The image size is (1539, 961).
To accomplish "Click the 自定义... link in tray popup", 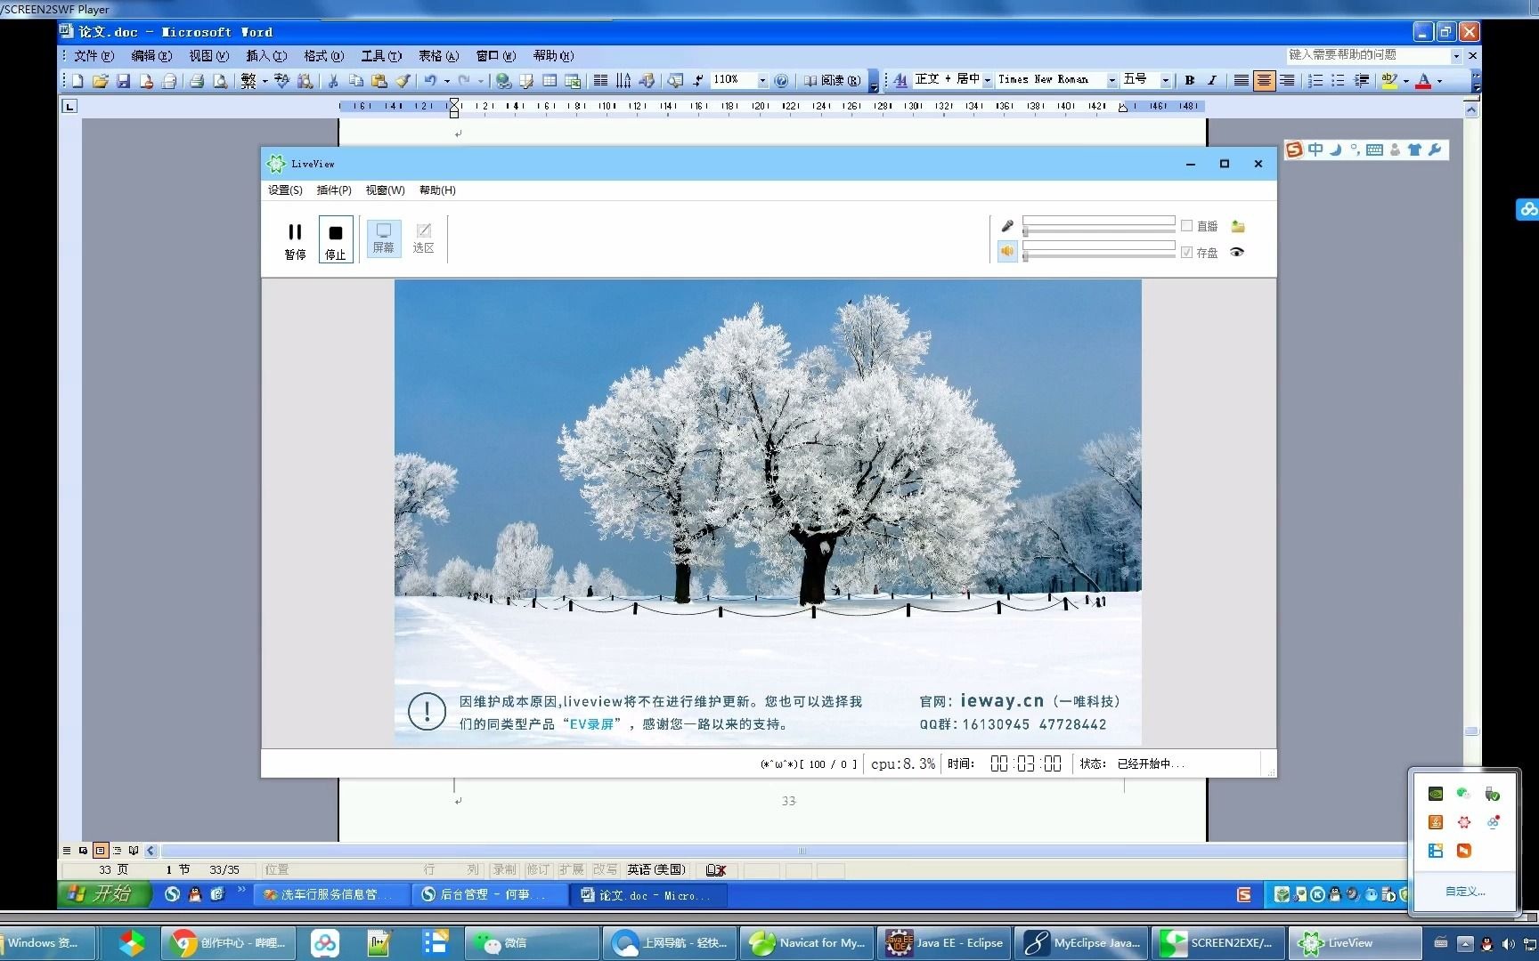I will 1465,891.
